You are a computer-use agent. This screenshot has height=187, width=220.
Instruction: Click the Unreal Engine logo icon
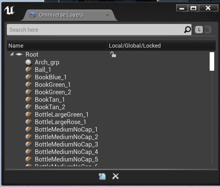tap(9, 10)
